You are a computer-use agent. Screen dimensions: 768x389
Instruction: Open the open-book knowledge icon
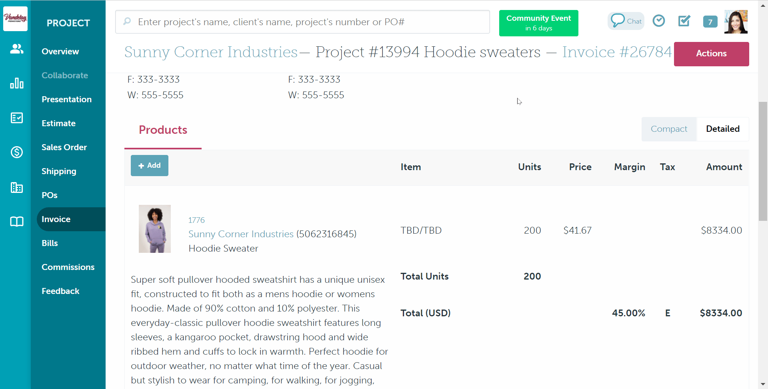pos(16,221)
